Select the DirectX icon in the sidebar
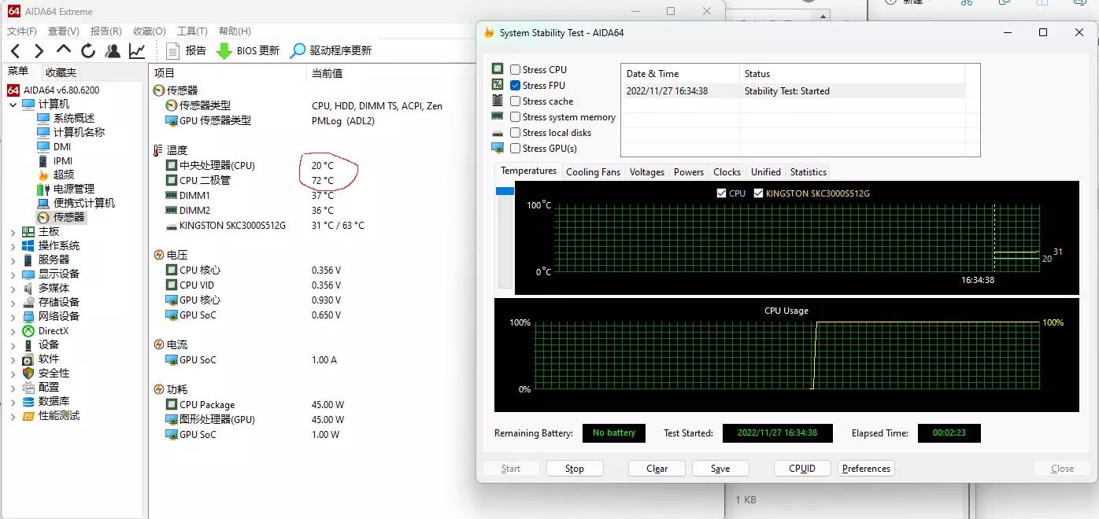 point(28,330)
